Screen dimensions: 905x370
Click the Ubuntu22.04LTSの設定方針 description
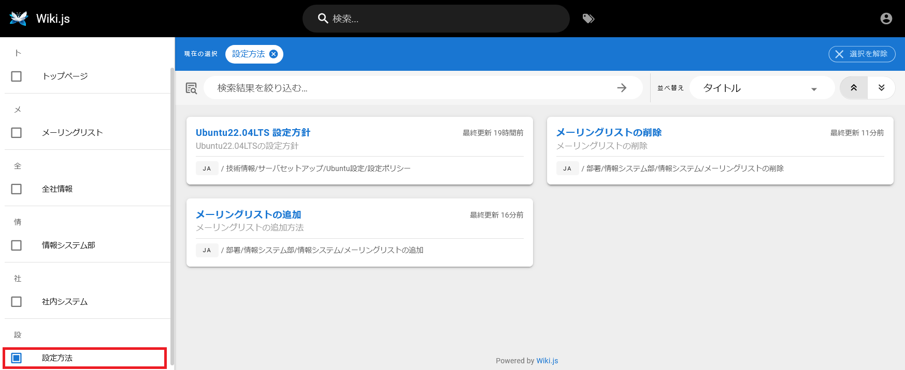[247, 146]
